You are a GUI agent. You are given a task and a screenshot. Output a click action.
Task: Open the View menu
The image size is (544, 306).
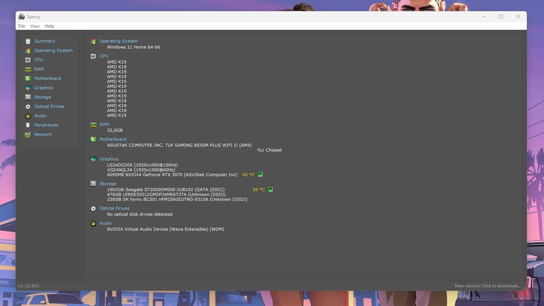point(35,26)
